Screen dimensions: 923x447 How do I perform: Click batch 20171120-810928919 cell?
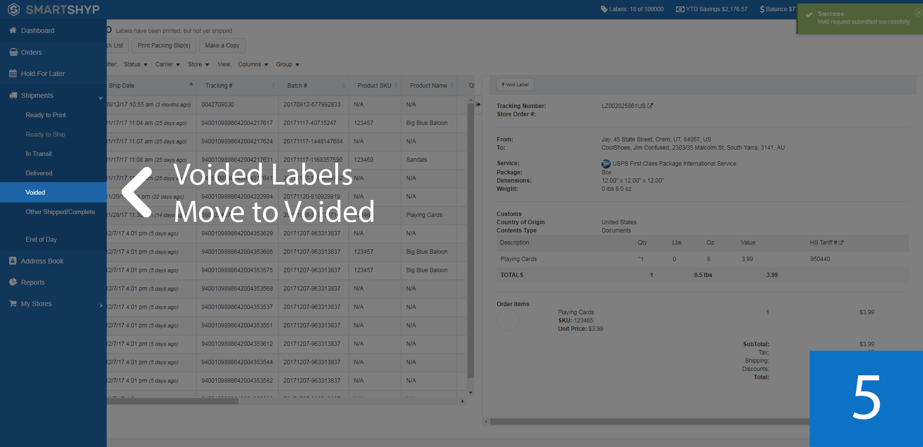pyautogui.click(x=313, y=197)
